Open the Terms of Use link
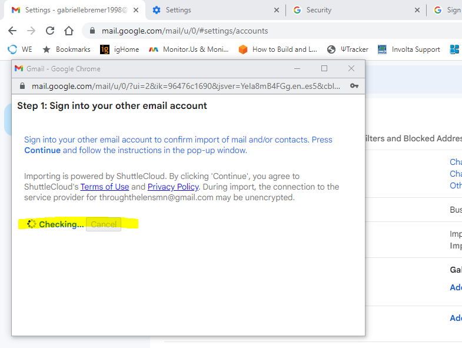 (105, 187)
